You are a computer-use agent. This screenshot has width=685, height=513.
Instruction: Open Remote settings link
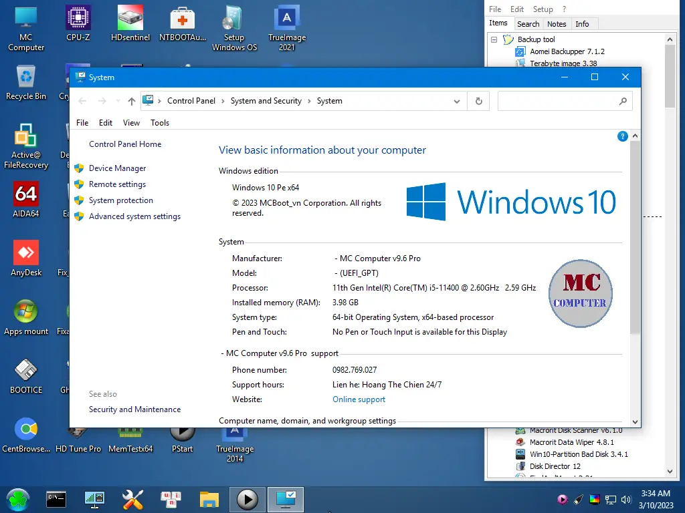pyautogui.click(x=117, y=184)
